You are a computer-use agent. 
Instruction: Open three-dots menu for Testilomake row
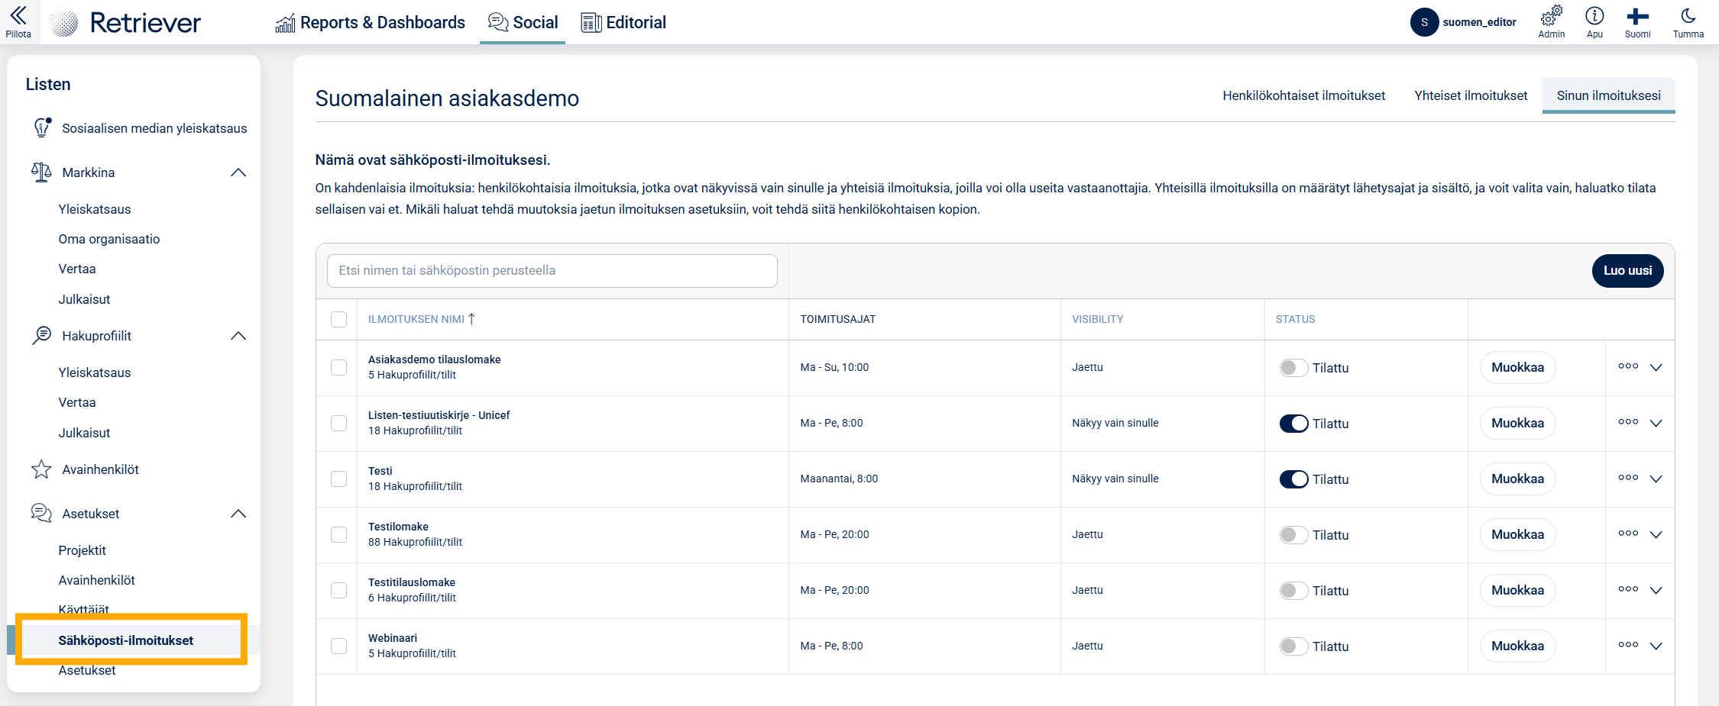tap(1627, 534)
